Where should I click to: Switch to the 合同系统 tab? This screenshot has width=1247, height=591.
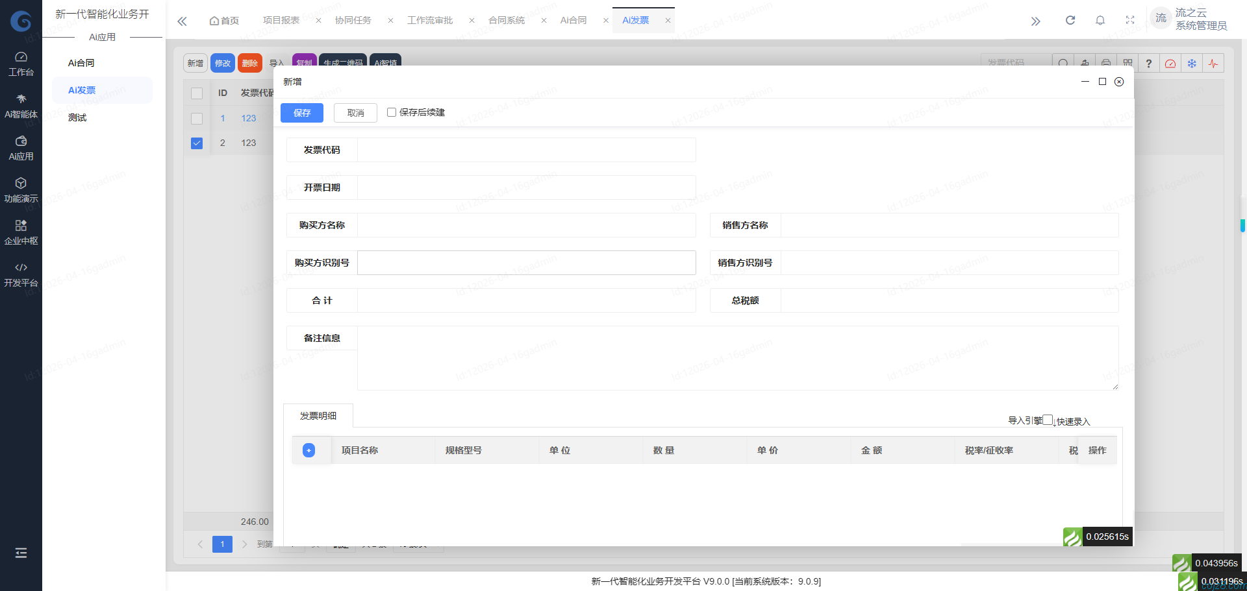[507, 20]
